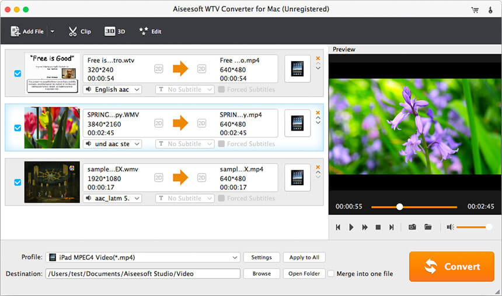Click source 2D icon for sample...EX.wmv

(x=158, y=177)
